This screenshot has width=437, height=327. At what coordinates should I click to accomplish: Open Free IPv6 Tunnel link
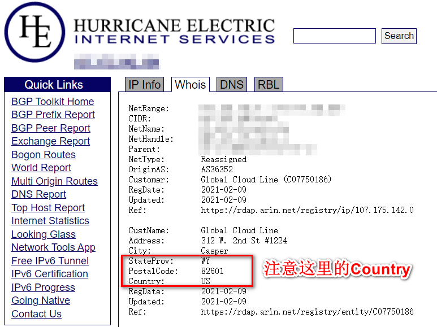50,261
